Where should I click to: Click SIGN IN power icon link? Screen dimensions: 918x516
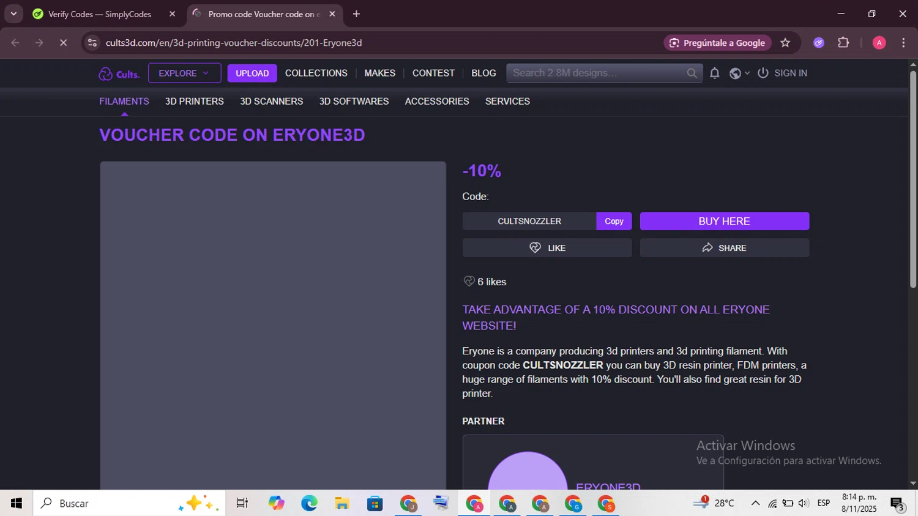click(x=782, y=73)
